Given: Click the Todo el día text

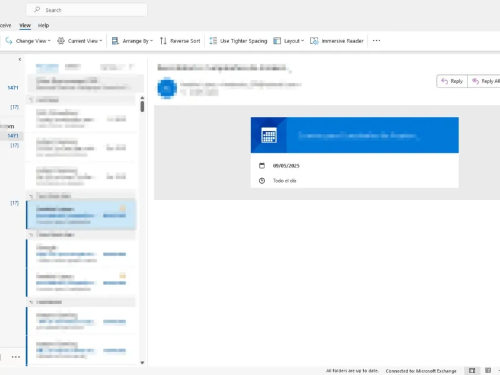Looking at the screenshot, I should [284, 181].
